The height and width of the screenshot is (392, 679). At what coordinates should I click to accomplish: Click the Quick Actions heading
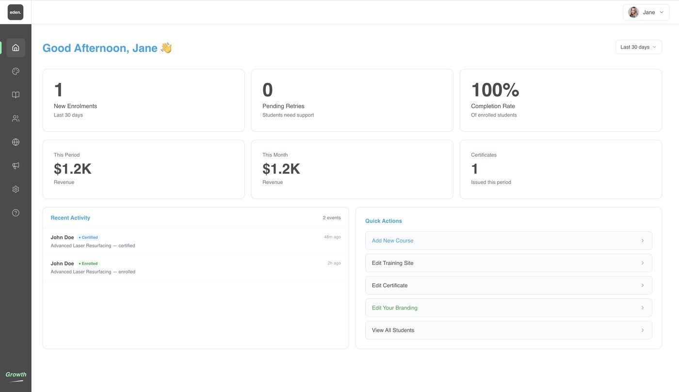point(384,221)
